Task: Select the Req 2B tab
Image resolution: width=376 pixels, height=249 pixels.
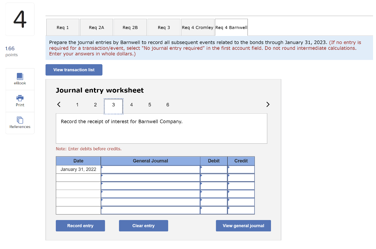Action: [x=130, y=27]
